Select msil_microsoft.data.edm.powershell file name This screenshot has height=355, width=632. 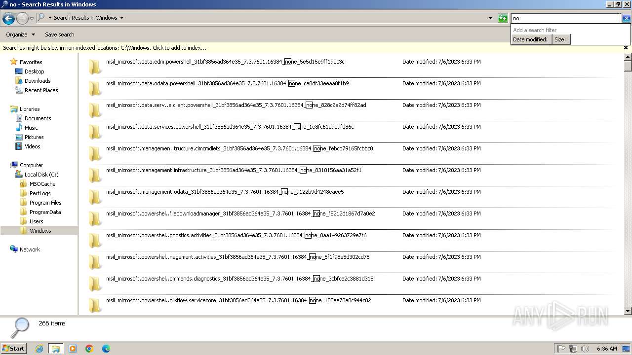coord(225,62)
